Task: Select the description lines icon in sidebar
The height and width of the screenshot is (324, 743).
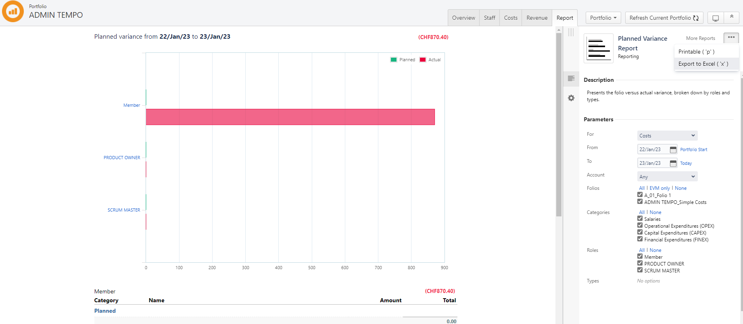Action: point(571,79)
